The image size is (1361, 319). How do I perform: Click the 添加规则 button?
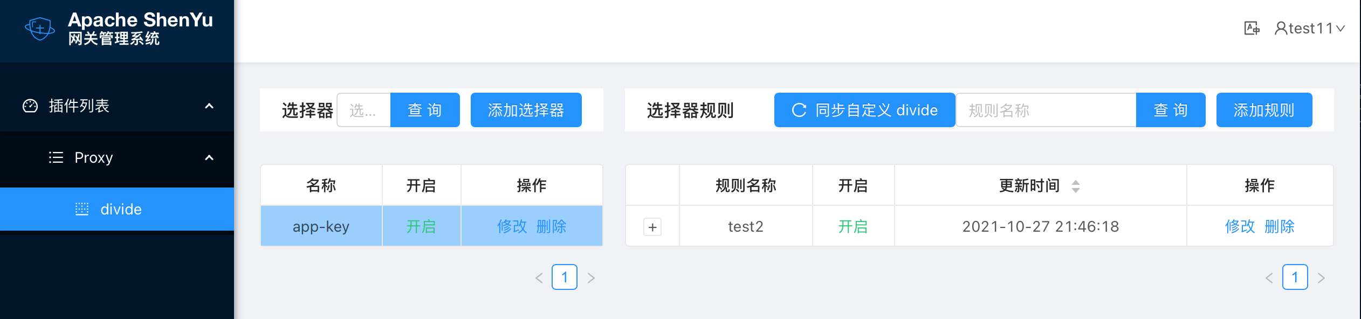coord(1264,110)
